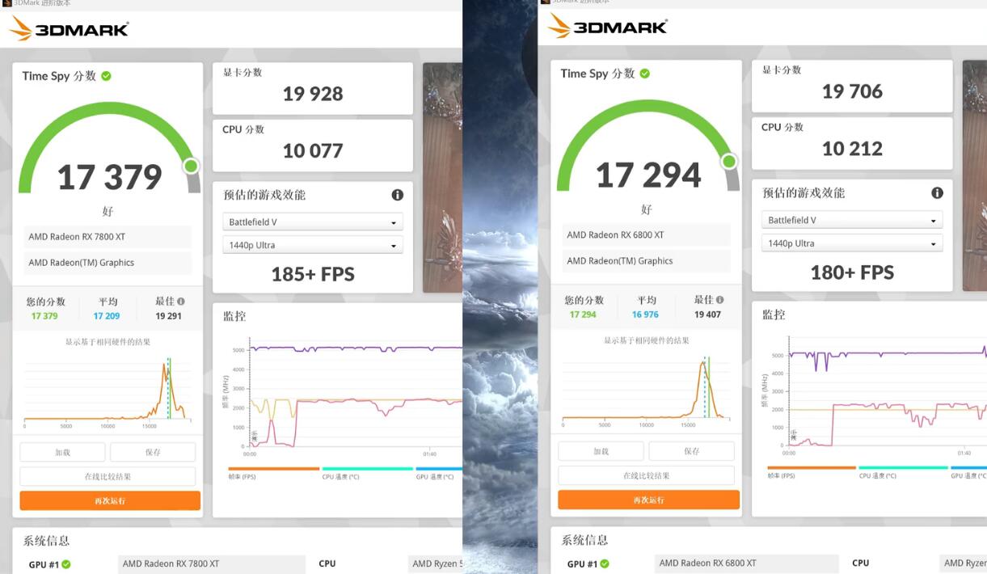Click the info icon next to right panel's 最佳
Image resolution: width=987 pixels, height=574 pixels.
719,298
